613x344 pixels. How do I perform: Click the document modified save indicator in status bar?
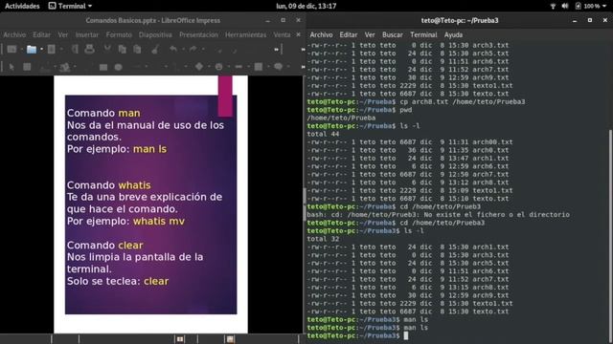point(230,339)
